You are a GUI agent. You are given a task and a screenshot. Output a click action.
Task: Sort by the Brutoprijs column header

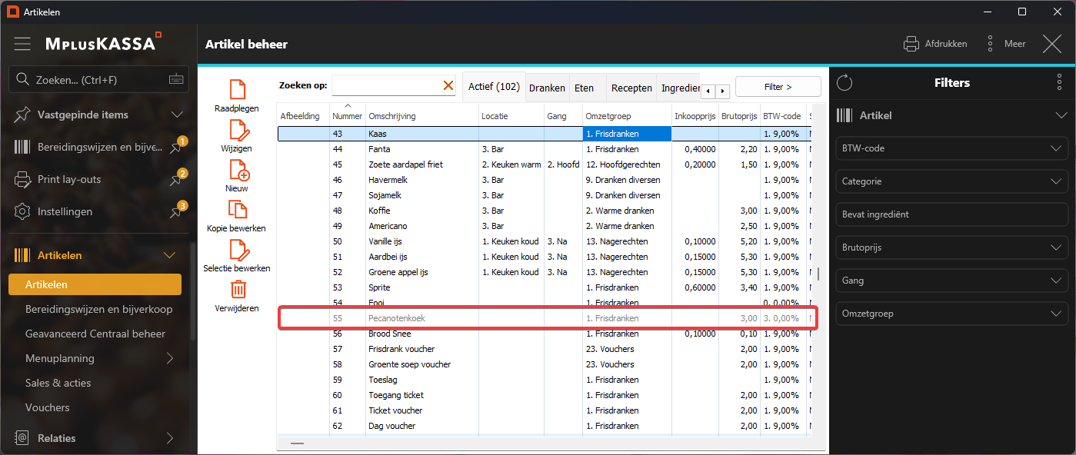(x=738, y=116)
